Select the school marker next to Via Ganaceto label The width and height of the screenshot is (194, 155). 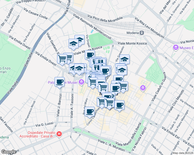point(124,59)
